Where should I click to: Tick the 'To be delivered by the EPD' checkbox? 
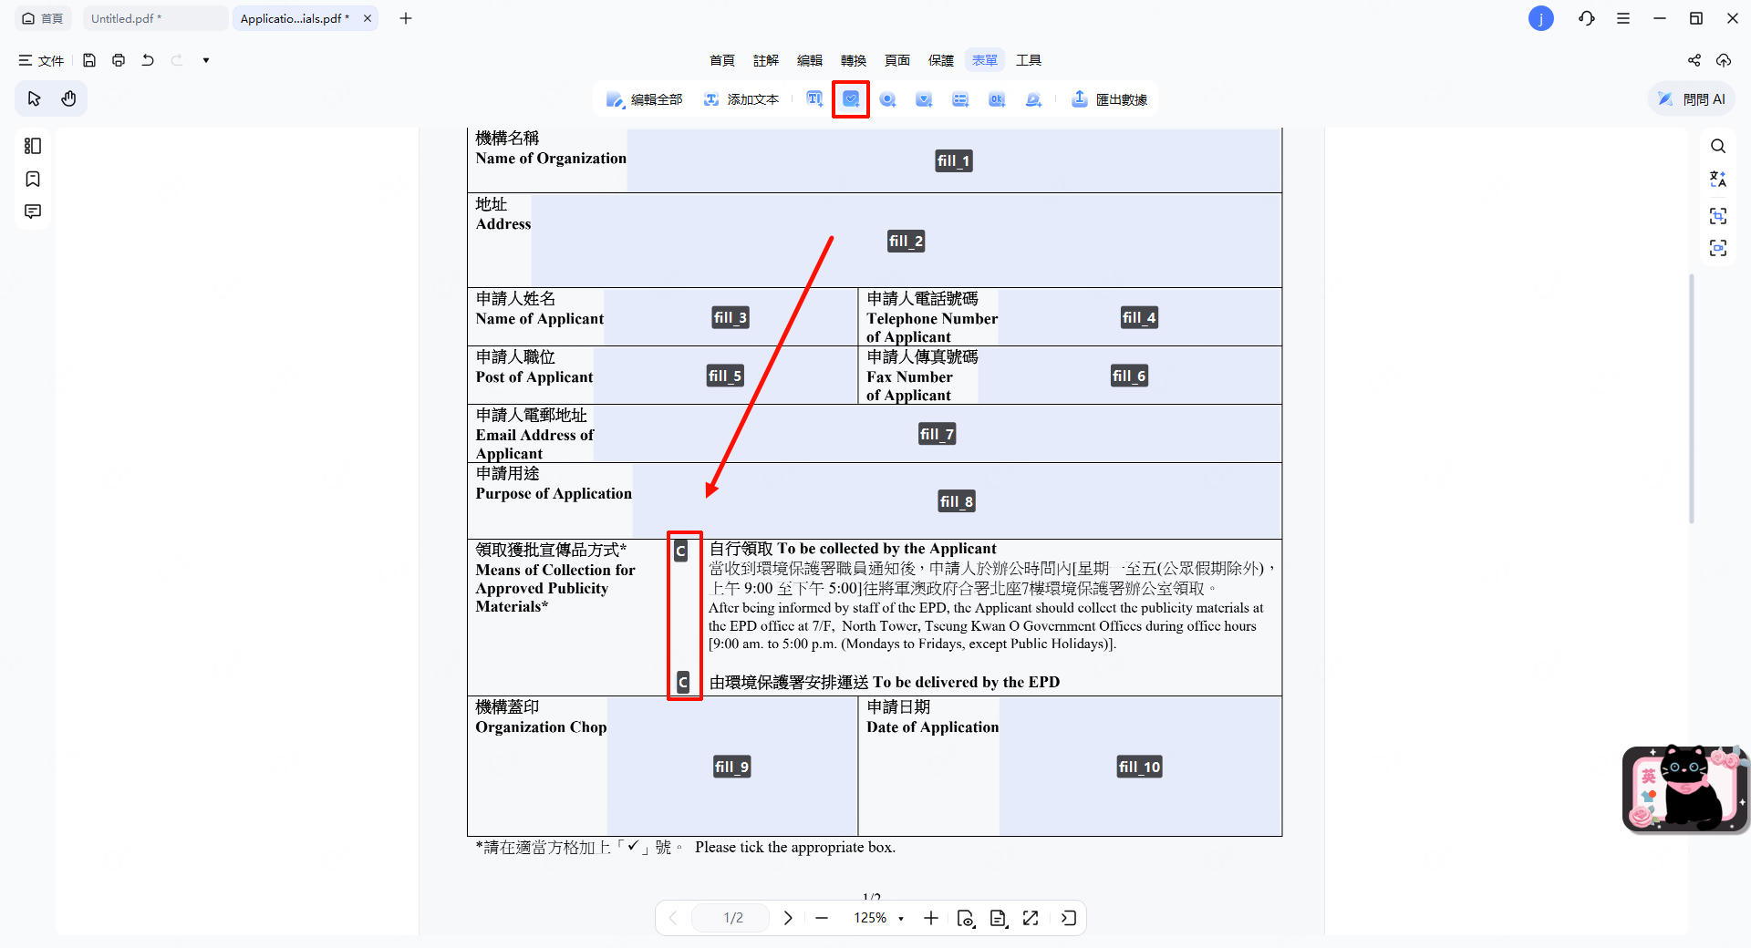pyautogui.click(x=682, y=682)
